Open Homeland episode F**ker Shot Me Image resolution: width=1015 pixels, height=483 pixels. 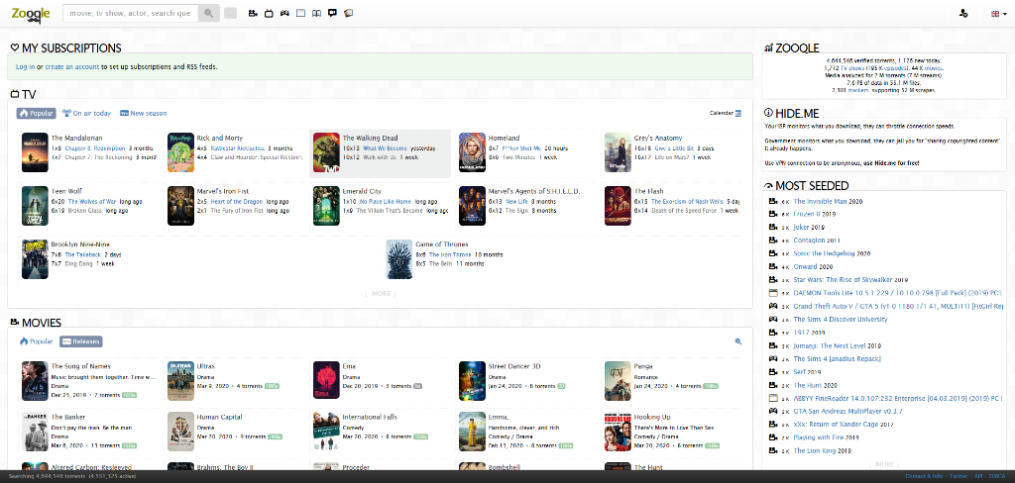[521, 148]
